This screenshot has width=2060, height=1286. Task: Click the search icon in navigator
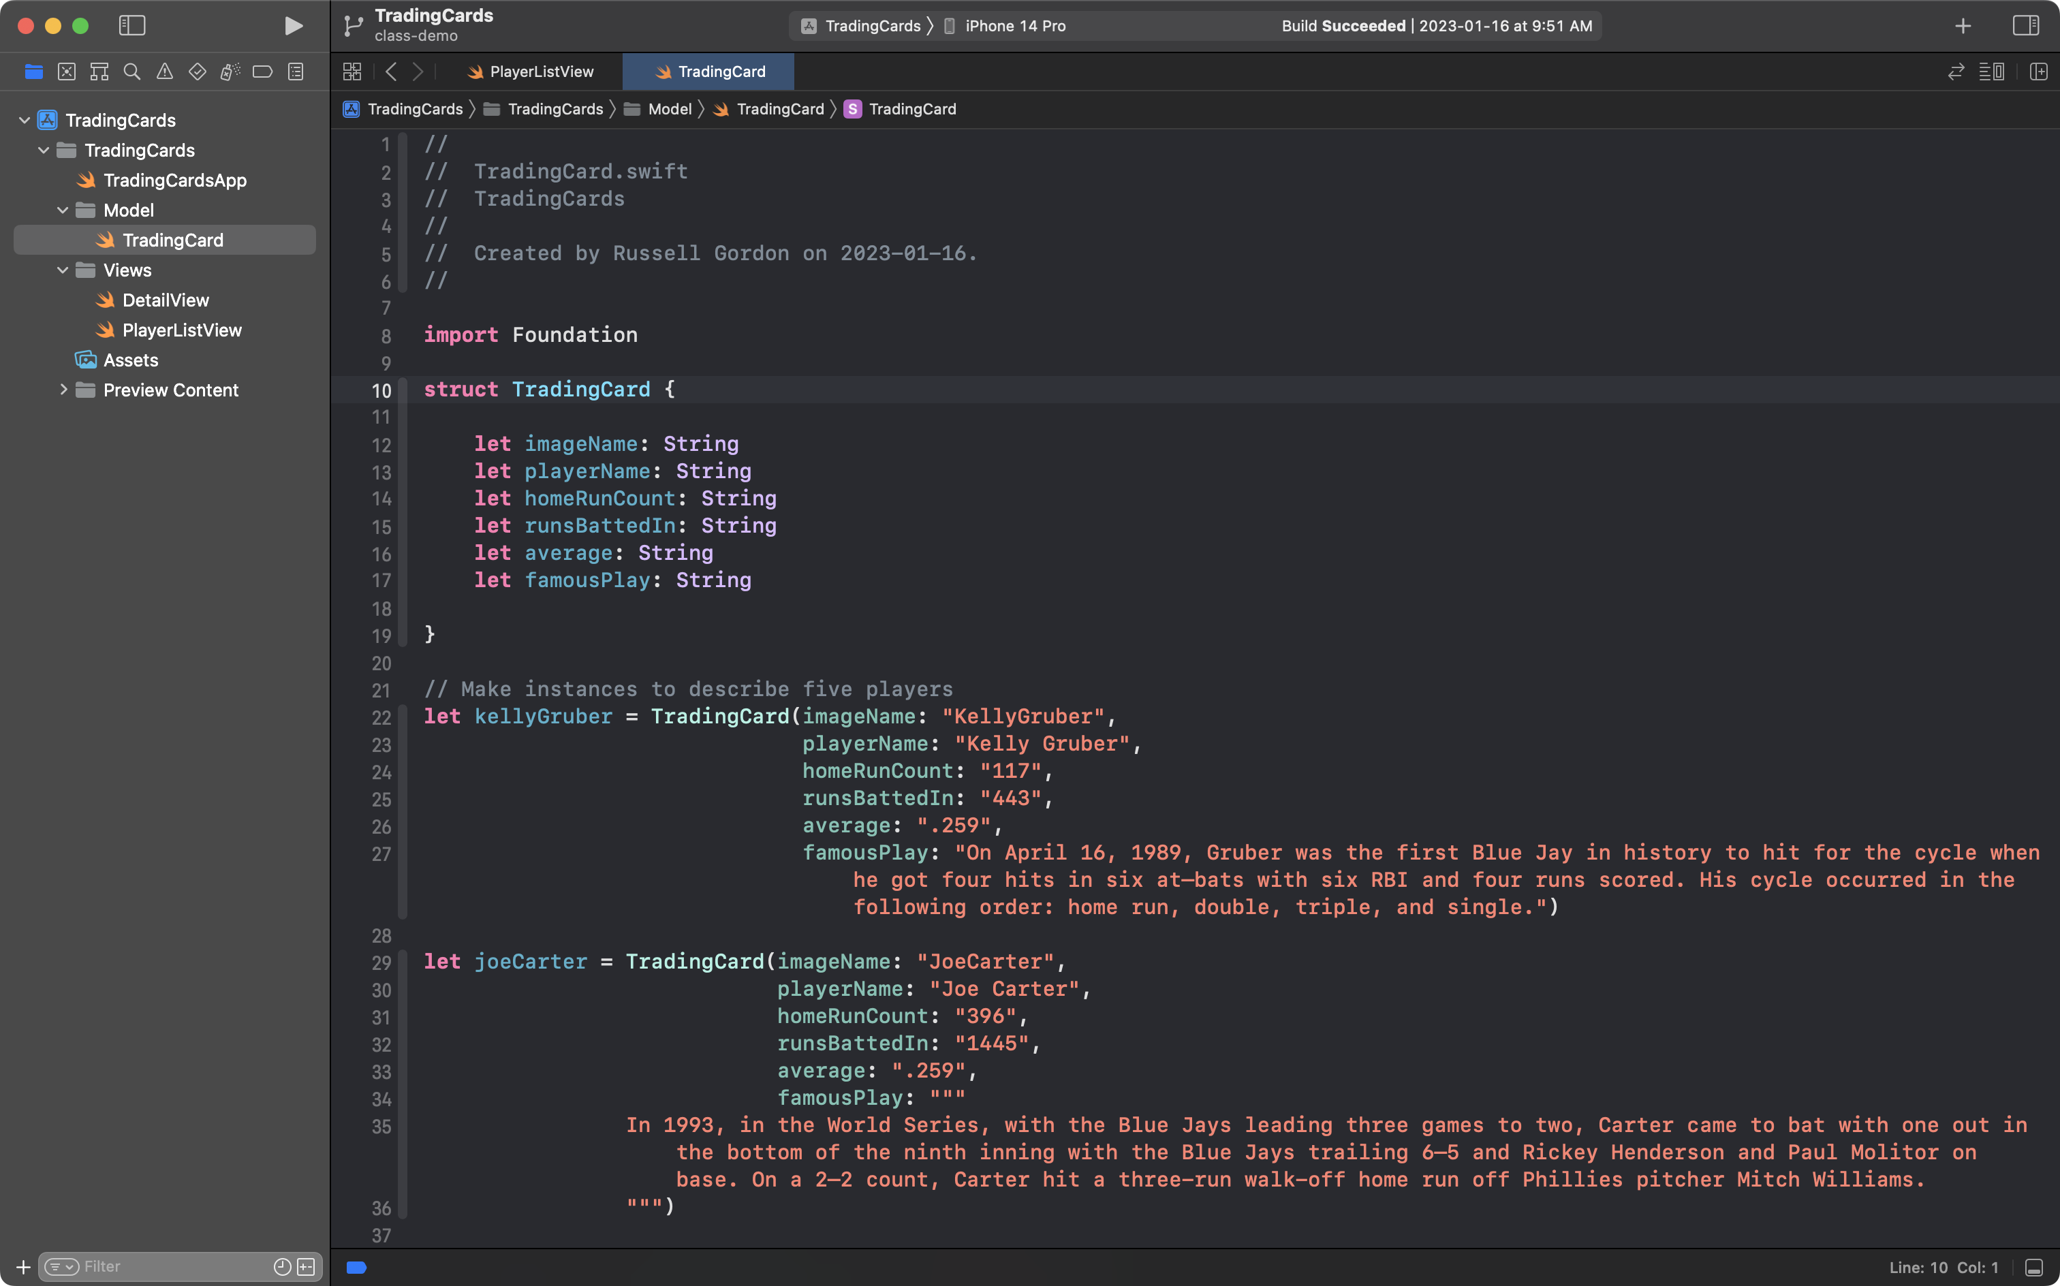[x=131, y=71]
